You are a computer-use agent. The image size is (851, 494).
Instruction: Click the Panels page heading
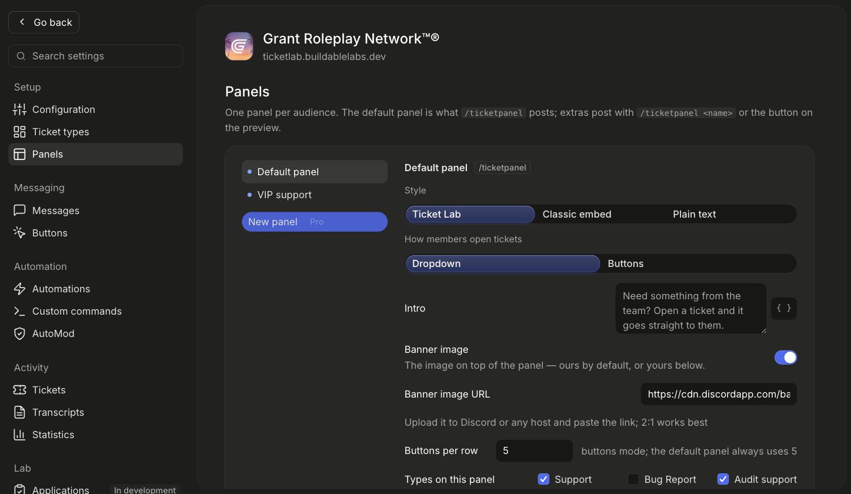tap(247, 92)
